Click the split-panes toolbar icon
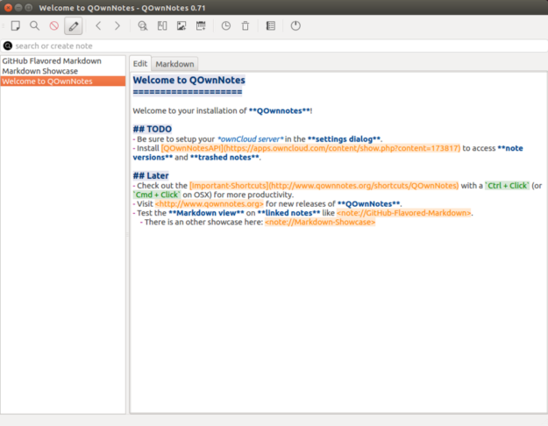Screen dimensions: 548x426 pos(162,25)
